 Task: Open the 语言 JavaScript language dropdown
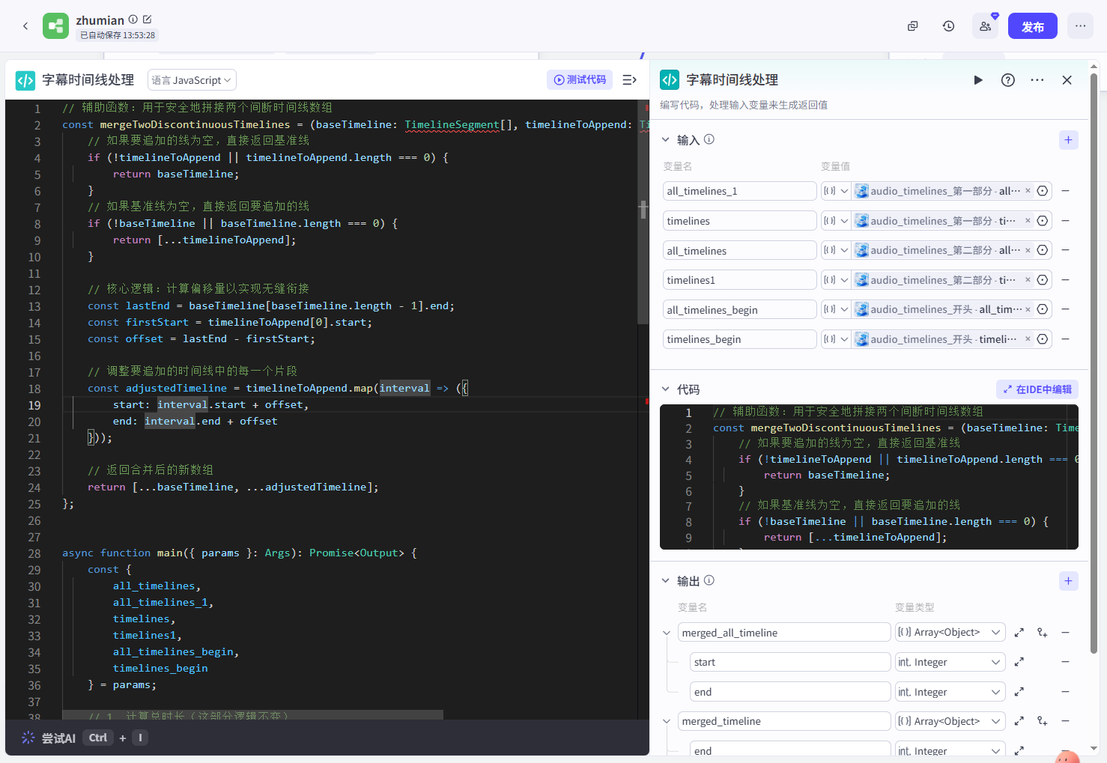(192, 80)
